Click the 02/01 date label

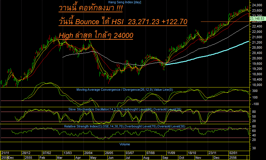click(x=233, y=153)
